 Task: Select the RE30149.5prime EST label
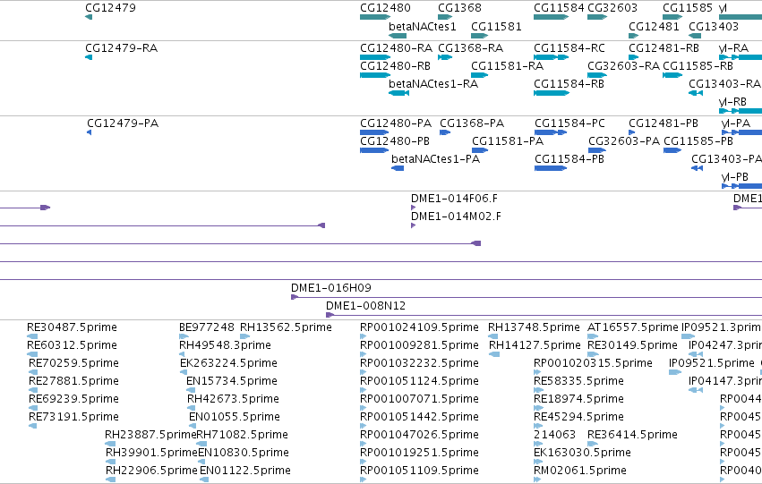point(632,345)
